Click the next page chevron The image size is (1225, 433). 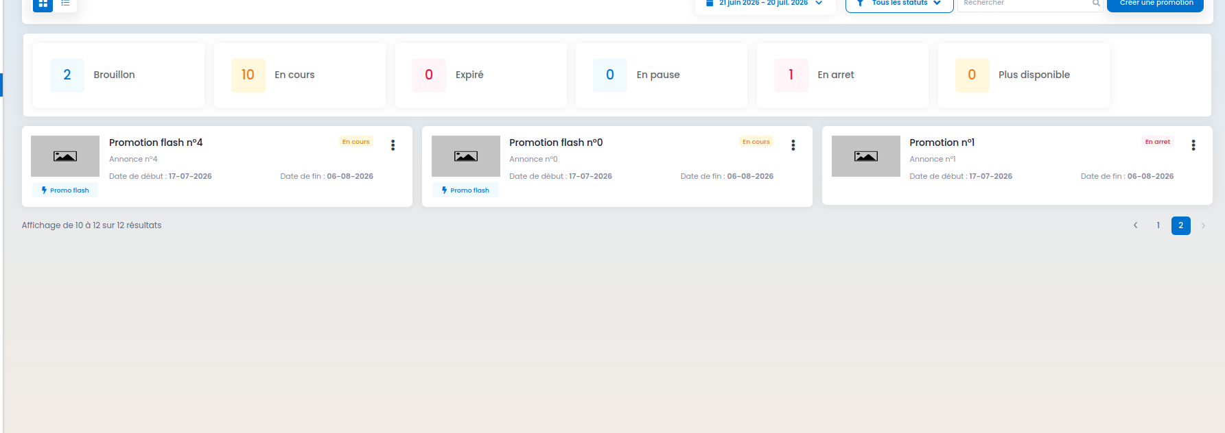pos(1203,225)
